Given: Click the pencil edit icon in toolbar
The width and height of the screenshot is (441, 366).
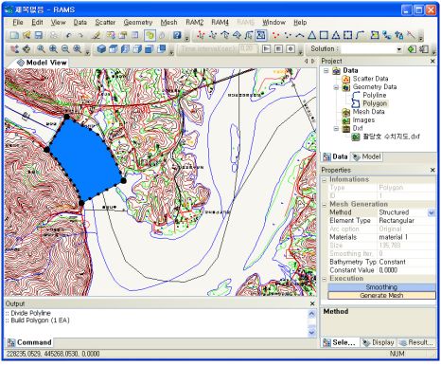Looking at the screenshot, I should point(96,35).
